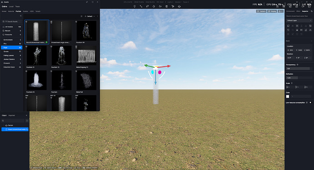Open the Default sort dropdown in Assets
Viewport: 314px width, 170px height.
pos(90,16)
